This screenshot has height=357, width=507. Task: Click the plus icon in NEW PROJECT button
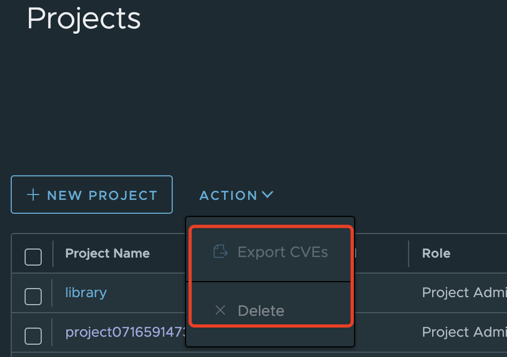[33, 195]
